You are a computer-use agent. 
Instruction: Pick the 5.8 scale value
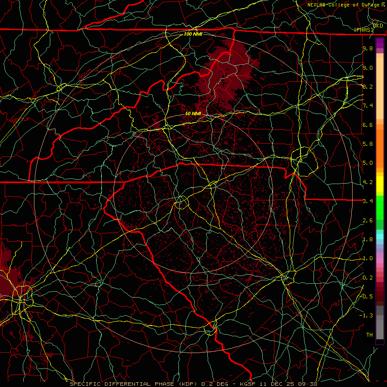coord(368,144)
